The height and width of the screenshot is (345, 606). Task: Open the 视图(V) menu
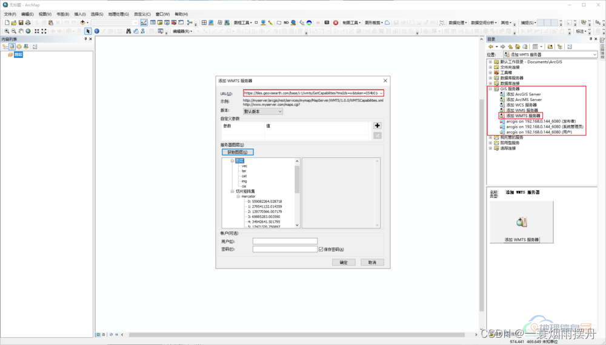[45, 15]
